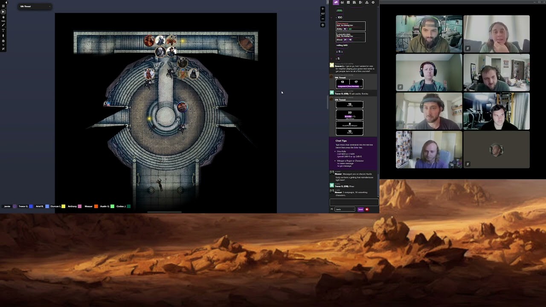
Task: Click into the chat message box
Action: (354, 202)
